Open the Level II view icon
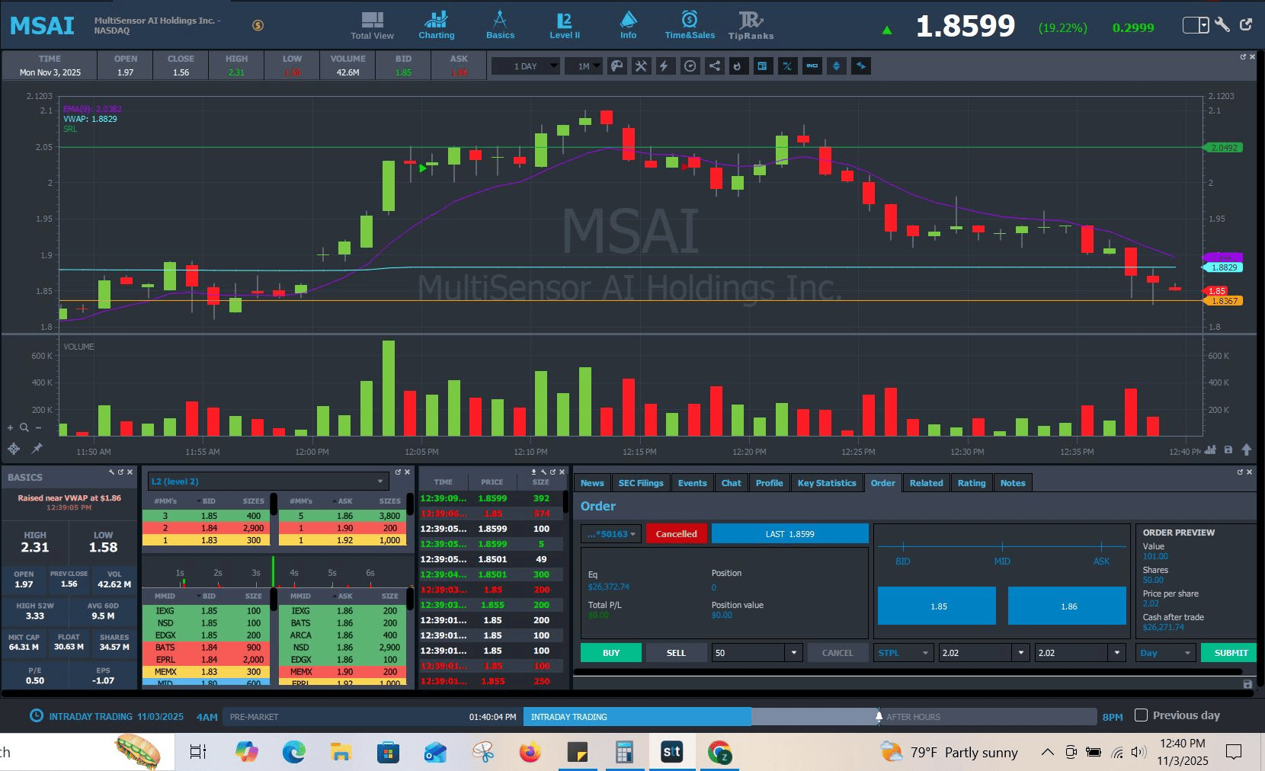This screenshot has height=771, width=1265. (564, 25)
